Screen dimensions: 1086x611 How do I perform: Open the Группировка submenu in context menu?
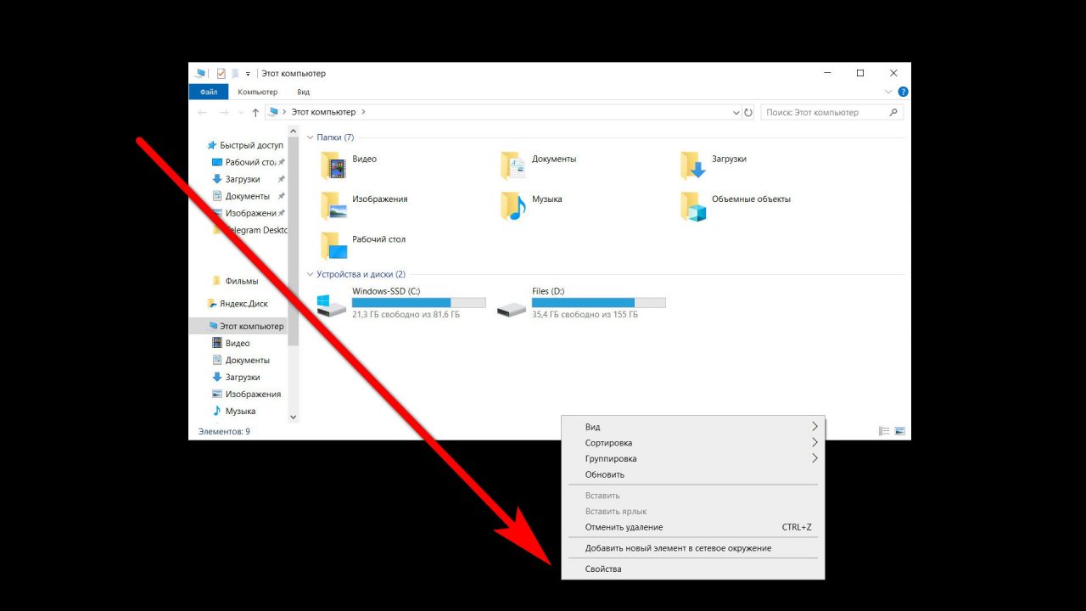[x=693, y=458]
